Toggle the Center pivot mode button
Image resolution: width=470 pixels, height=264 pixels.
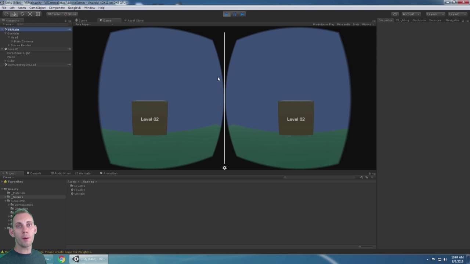coord(54,14)
